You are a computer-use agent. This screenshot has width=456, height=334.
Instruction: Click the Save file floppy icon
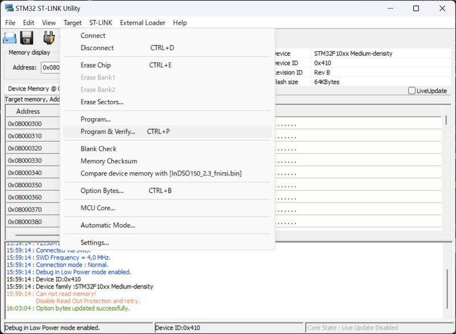26,38
